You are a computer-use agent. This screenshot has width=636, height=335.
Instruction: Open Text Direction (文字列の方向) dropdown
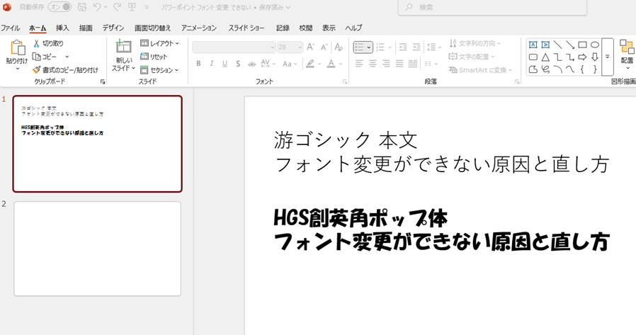475,43
